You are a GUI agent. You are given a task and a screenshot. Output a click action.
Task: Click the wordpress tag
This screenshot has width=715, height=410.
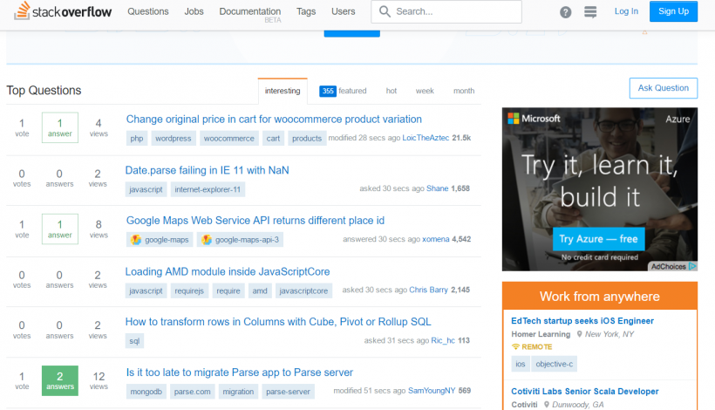174,138
